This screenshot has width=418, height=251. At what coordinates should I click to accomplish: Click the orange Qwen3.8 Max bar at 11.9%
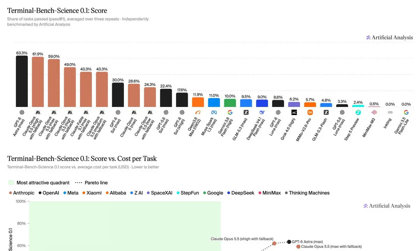(198, 102)
